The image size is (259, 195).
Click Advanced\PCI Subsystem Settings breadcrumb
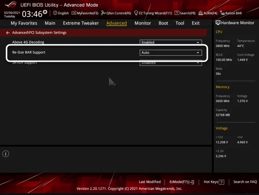(39, 33)
